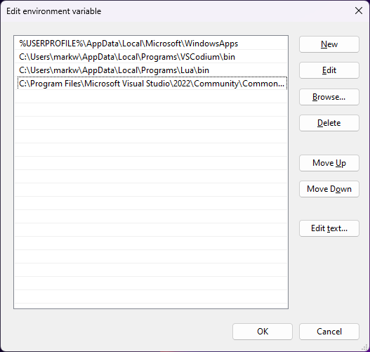Click the New button

click(329, 44)
